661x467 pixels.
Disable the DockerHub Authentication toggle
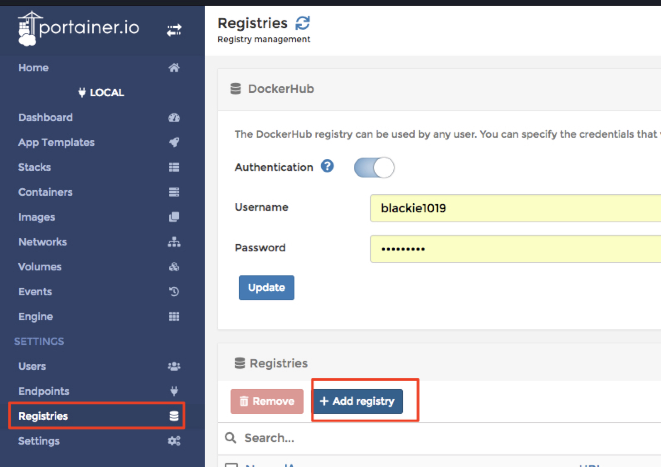tap(374, 168)
